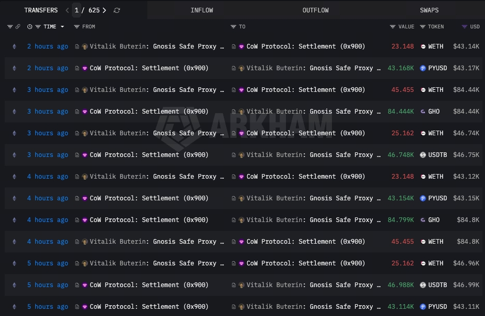Click the chain link filter icon
The image size is (485, 316).
click(18, 27)
